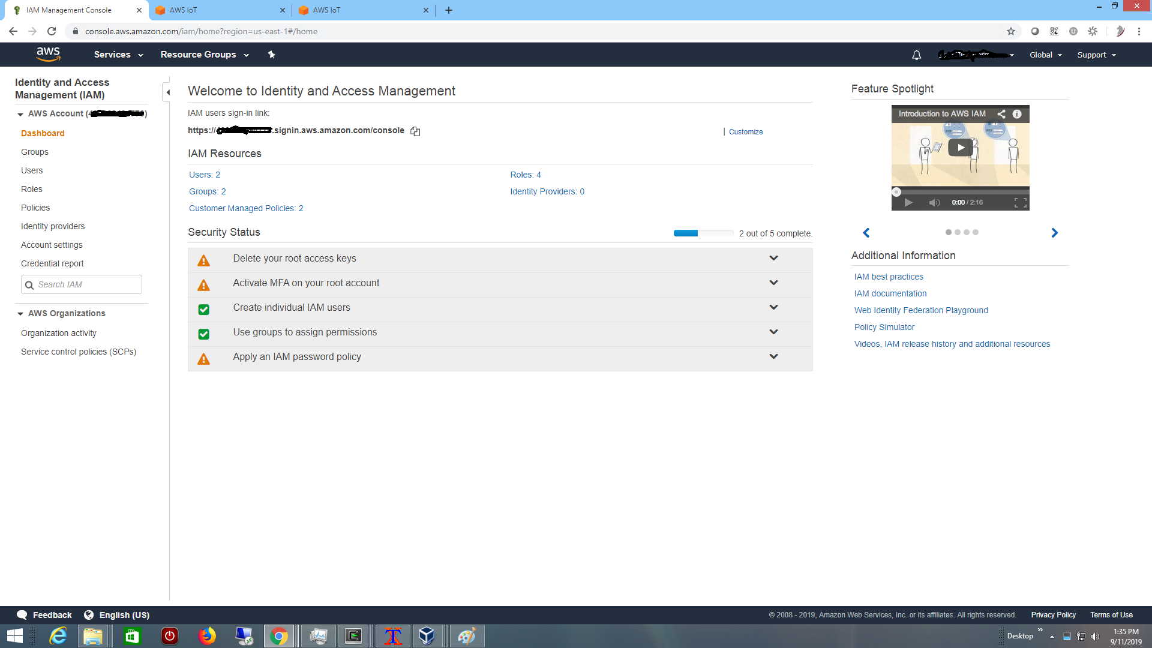This screenshot has width=1152, height=648.
Task: Go back in browser history
Action: (x=13, y=31)
